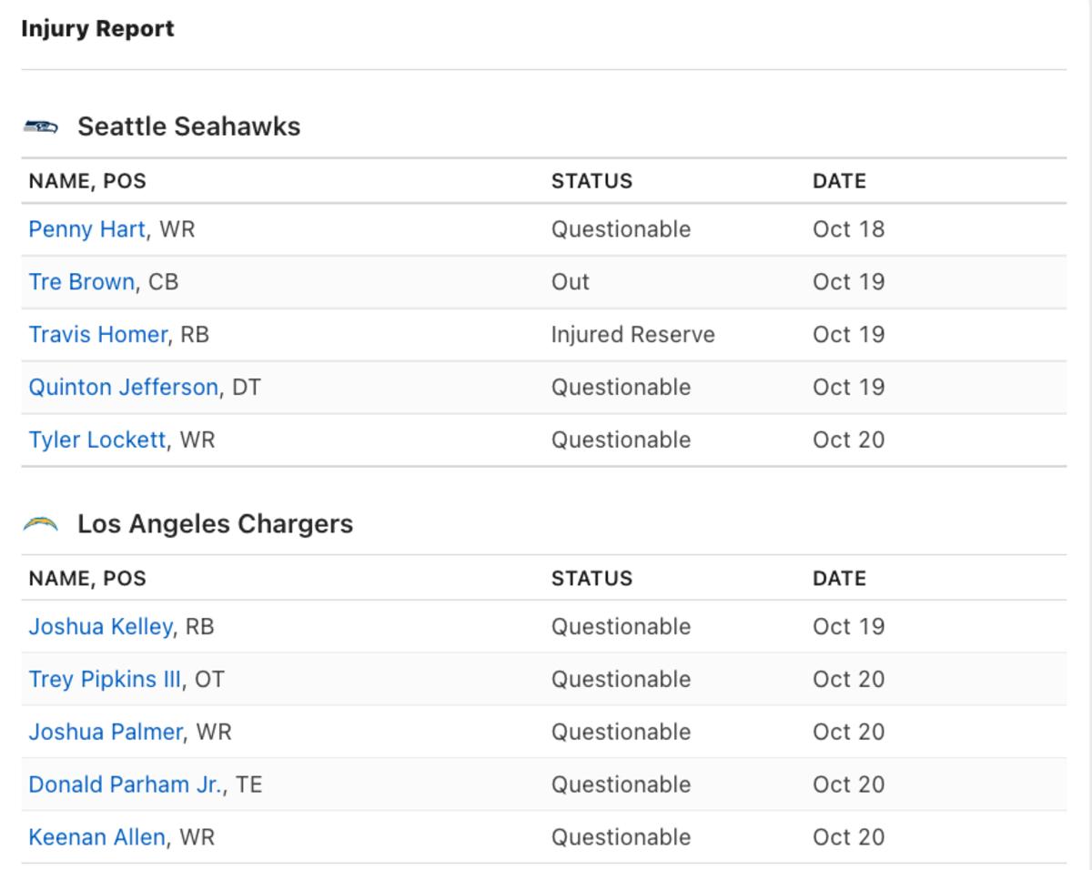Click the Seahawks table STATUS column header

(x=591, y=181)
